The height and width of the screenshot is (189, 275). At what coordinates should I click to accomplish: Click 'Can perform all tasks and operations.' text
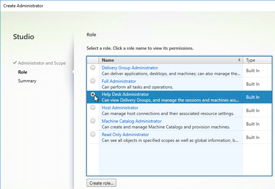coord(137,87)
